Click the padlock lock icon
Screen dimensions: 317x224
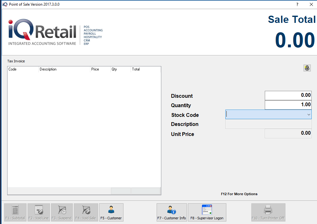tap(307, 68)
